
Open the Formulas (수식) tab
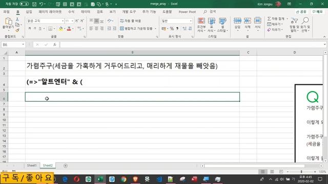tap(71, 12)
